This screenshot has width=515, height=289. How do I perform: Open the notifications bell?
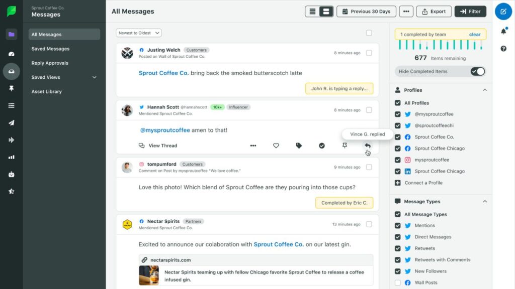[x=503, y=31]
